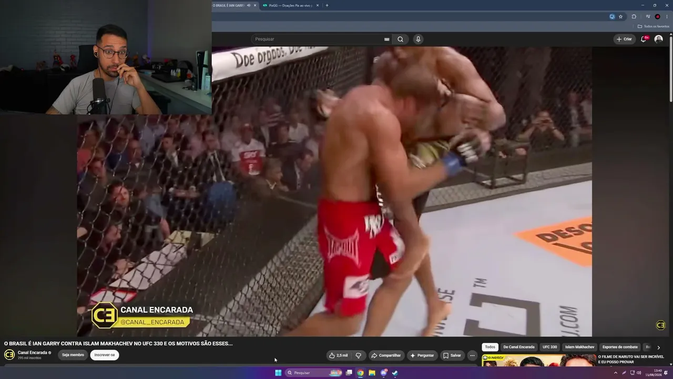
Task: Click the Canal Encarada channel avatar
Action: [x=9, y=355]
